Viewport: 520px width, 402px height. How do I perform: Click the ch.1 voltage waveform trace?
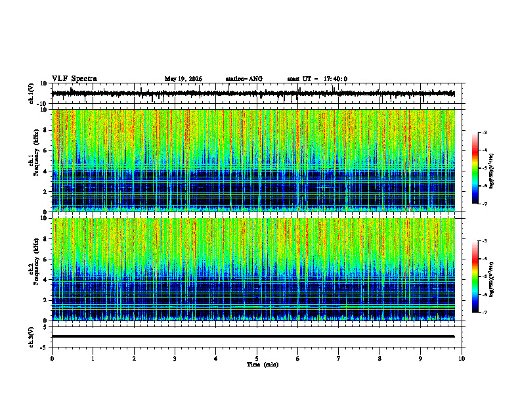click(x=253, y=93)
